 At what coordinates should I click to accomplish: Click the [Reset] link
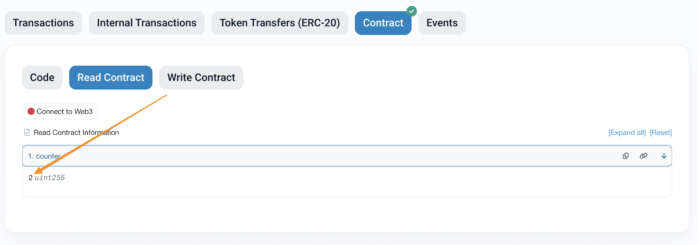click(661, 133)
